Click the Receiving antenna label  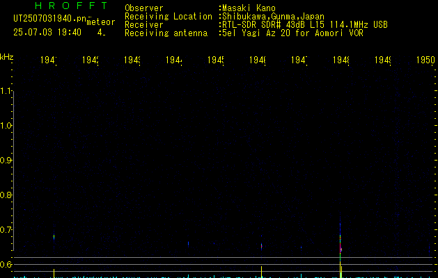pos(166,33)
